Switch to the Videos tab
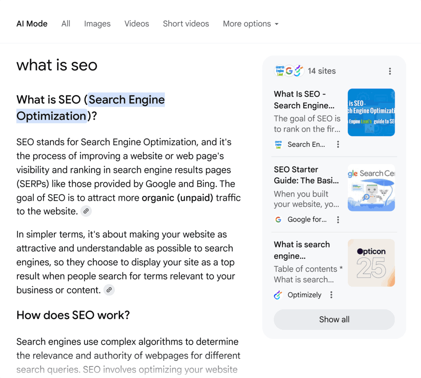The width and height of the screenshot is (421, 378). tap(136, 24)
